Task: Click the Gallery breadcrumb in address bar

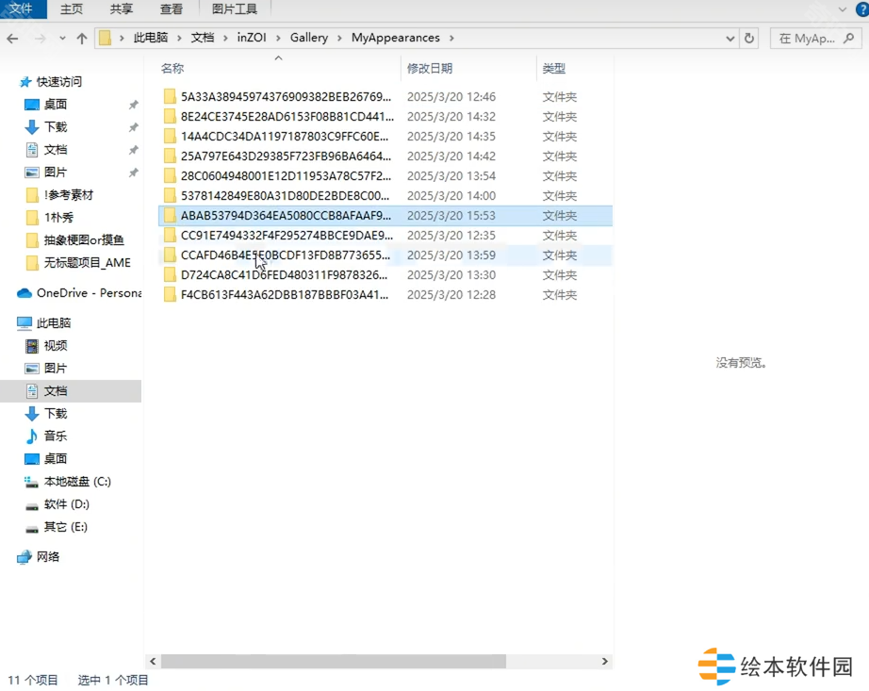Action: tap(309, 39)
